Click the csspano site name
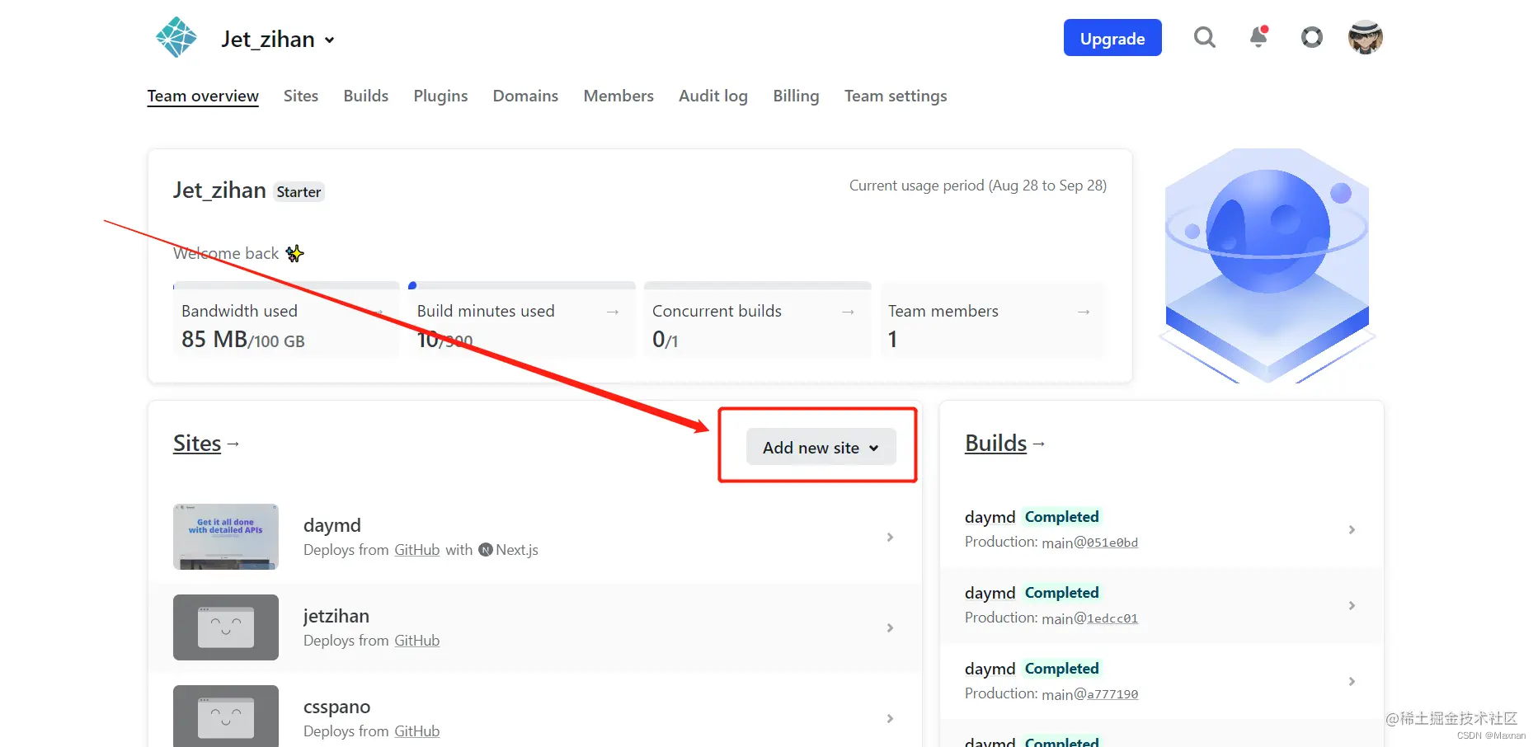Image resolution: width=1538 pixels, height=747 pixels. tap(336, 707)
